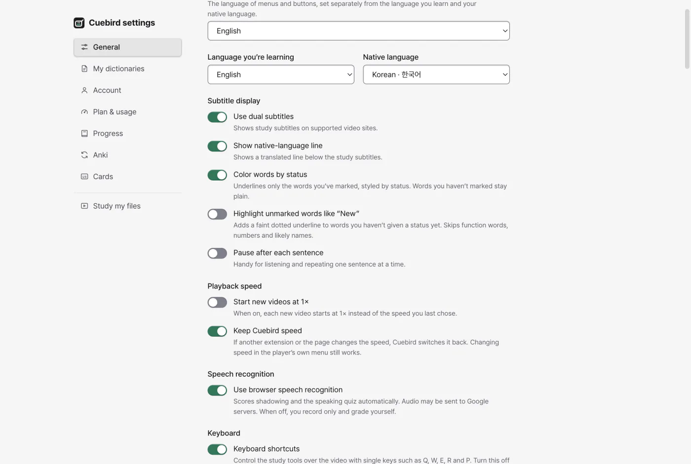The height and width of the screenshot is (464, 691).
Task: Enable Pause after each sentence
Action: click(x=217, y=253)
